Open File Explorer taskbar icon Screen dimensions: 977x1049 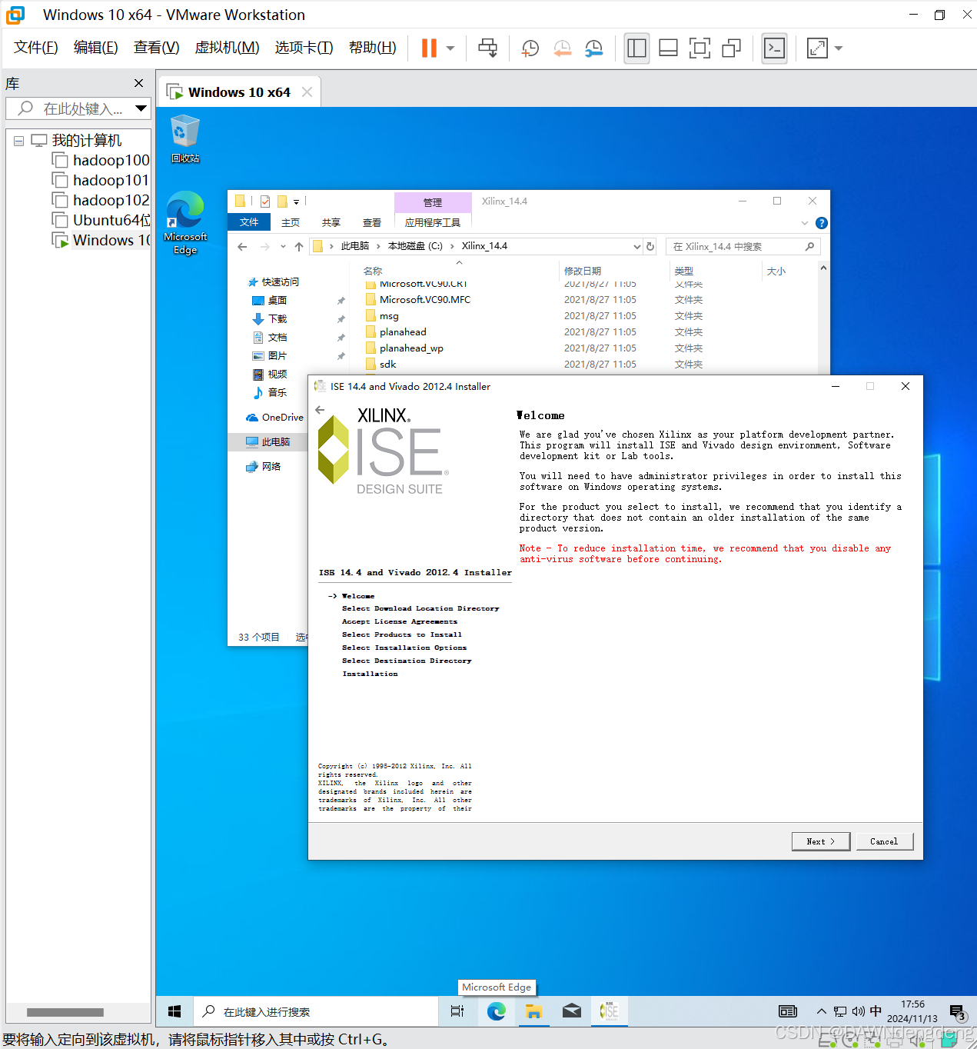click(x=533, y=1011)
